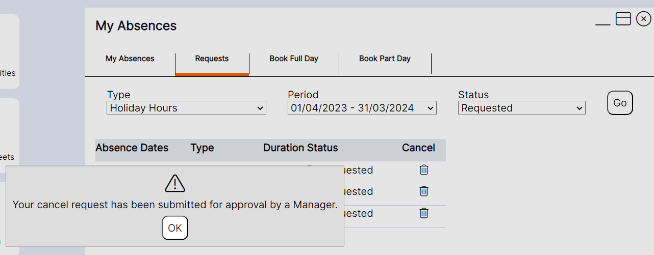Click the trash icon in second request row
654x255 pixels.
click(x=424, y=191)
